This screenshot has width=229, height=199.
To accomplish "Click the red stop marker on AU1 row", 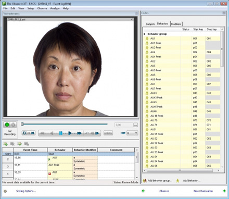I will click(x=49, y=173).
